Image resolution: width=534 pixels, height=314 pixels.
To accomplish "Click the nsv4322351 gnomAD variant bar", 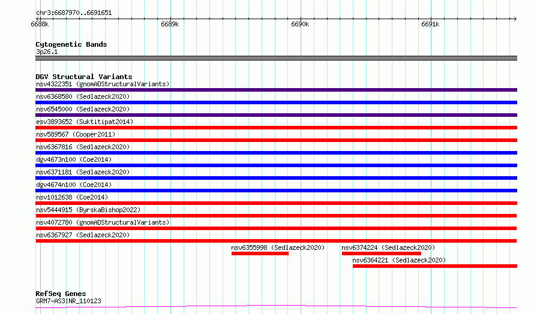I will [x=276, y=90].
